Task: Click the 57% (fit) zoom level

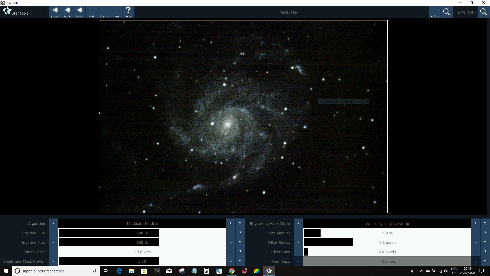Action: (465, 12)
